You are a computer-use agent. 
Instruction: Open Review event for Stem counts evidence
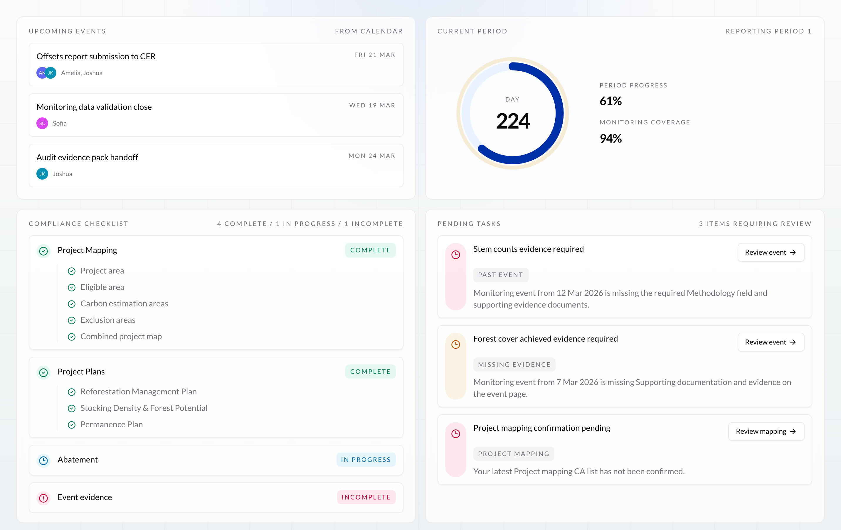click(x=771, y=252)
